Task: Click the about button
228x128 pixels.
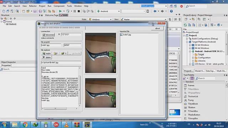Action: [x=157, y=28]
